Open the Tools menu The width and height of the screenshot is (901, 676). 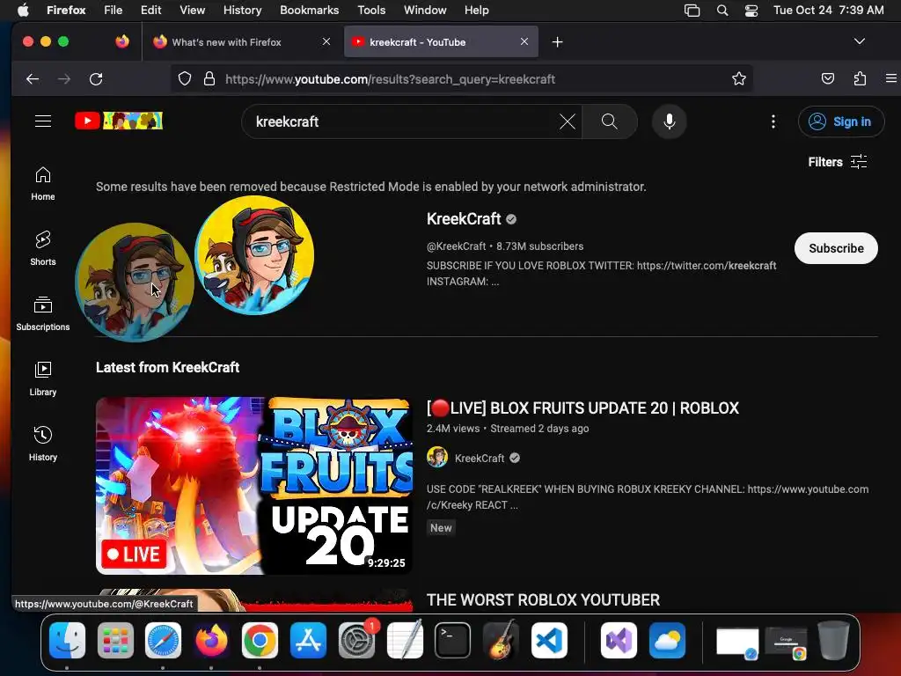pyautogui.click(x=371, y=11)
